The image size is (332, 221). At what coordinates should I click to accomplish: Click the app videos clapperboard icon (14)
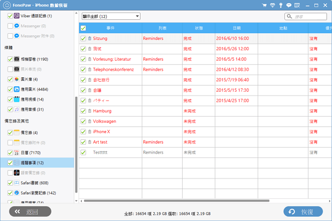click(17, 99)
